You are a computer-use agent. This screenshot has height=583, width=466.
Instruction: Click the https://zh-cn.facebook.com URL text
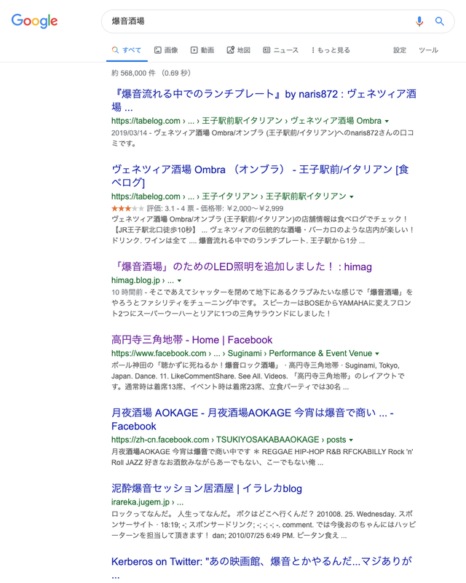[229, 440]
